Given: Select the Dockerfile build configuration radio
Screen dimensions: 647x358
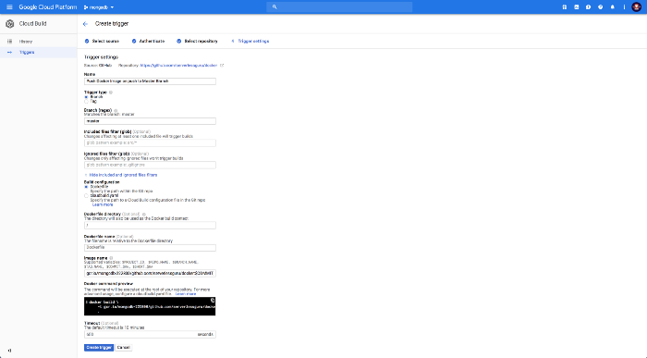Looking at the screenshot, I should tap(86, 187).
